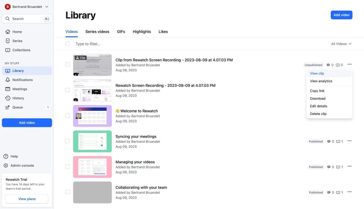Check the checkbox for Syncing your meetings
The image size is (364, 209).
[x=67, y=141]
